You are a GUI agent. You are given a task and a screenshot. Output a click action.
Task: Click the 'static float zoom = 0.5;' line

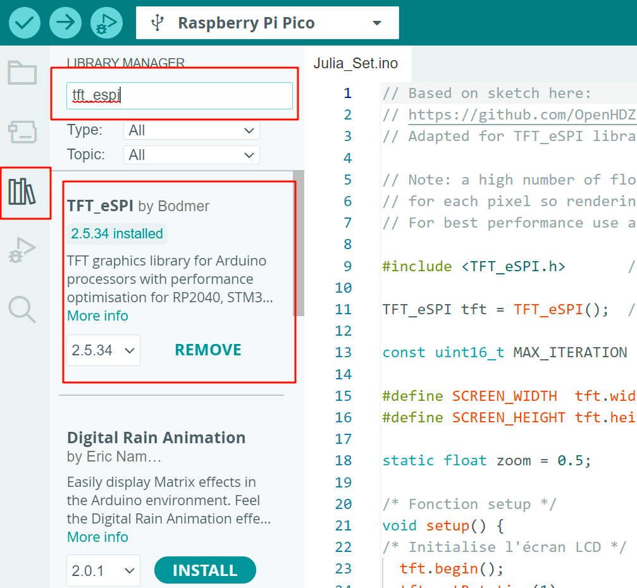(x=486, y=460)
